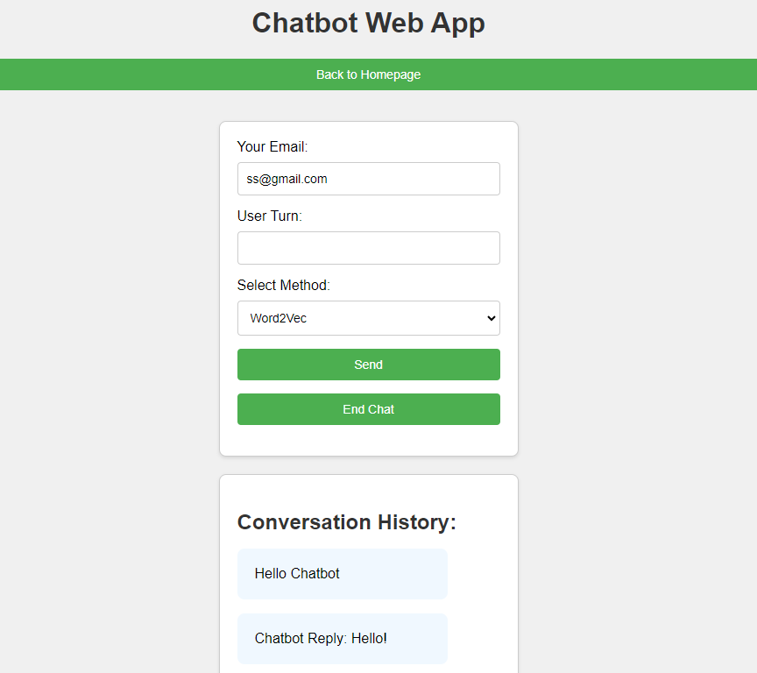
Task: Click the Conversation History: heading
Action: [x=347, y=522]
